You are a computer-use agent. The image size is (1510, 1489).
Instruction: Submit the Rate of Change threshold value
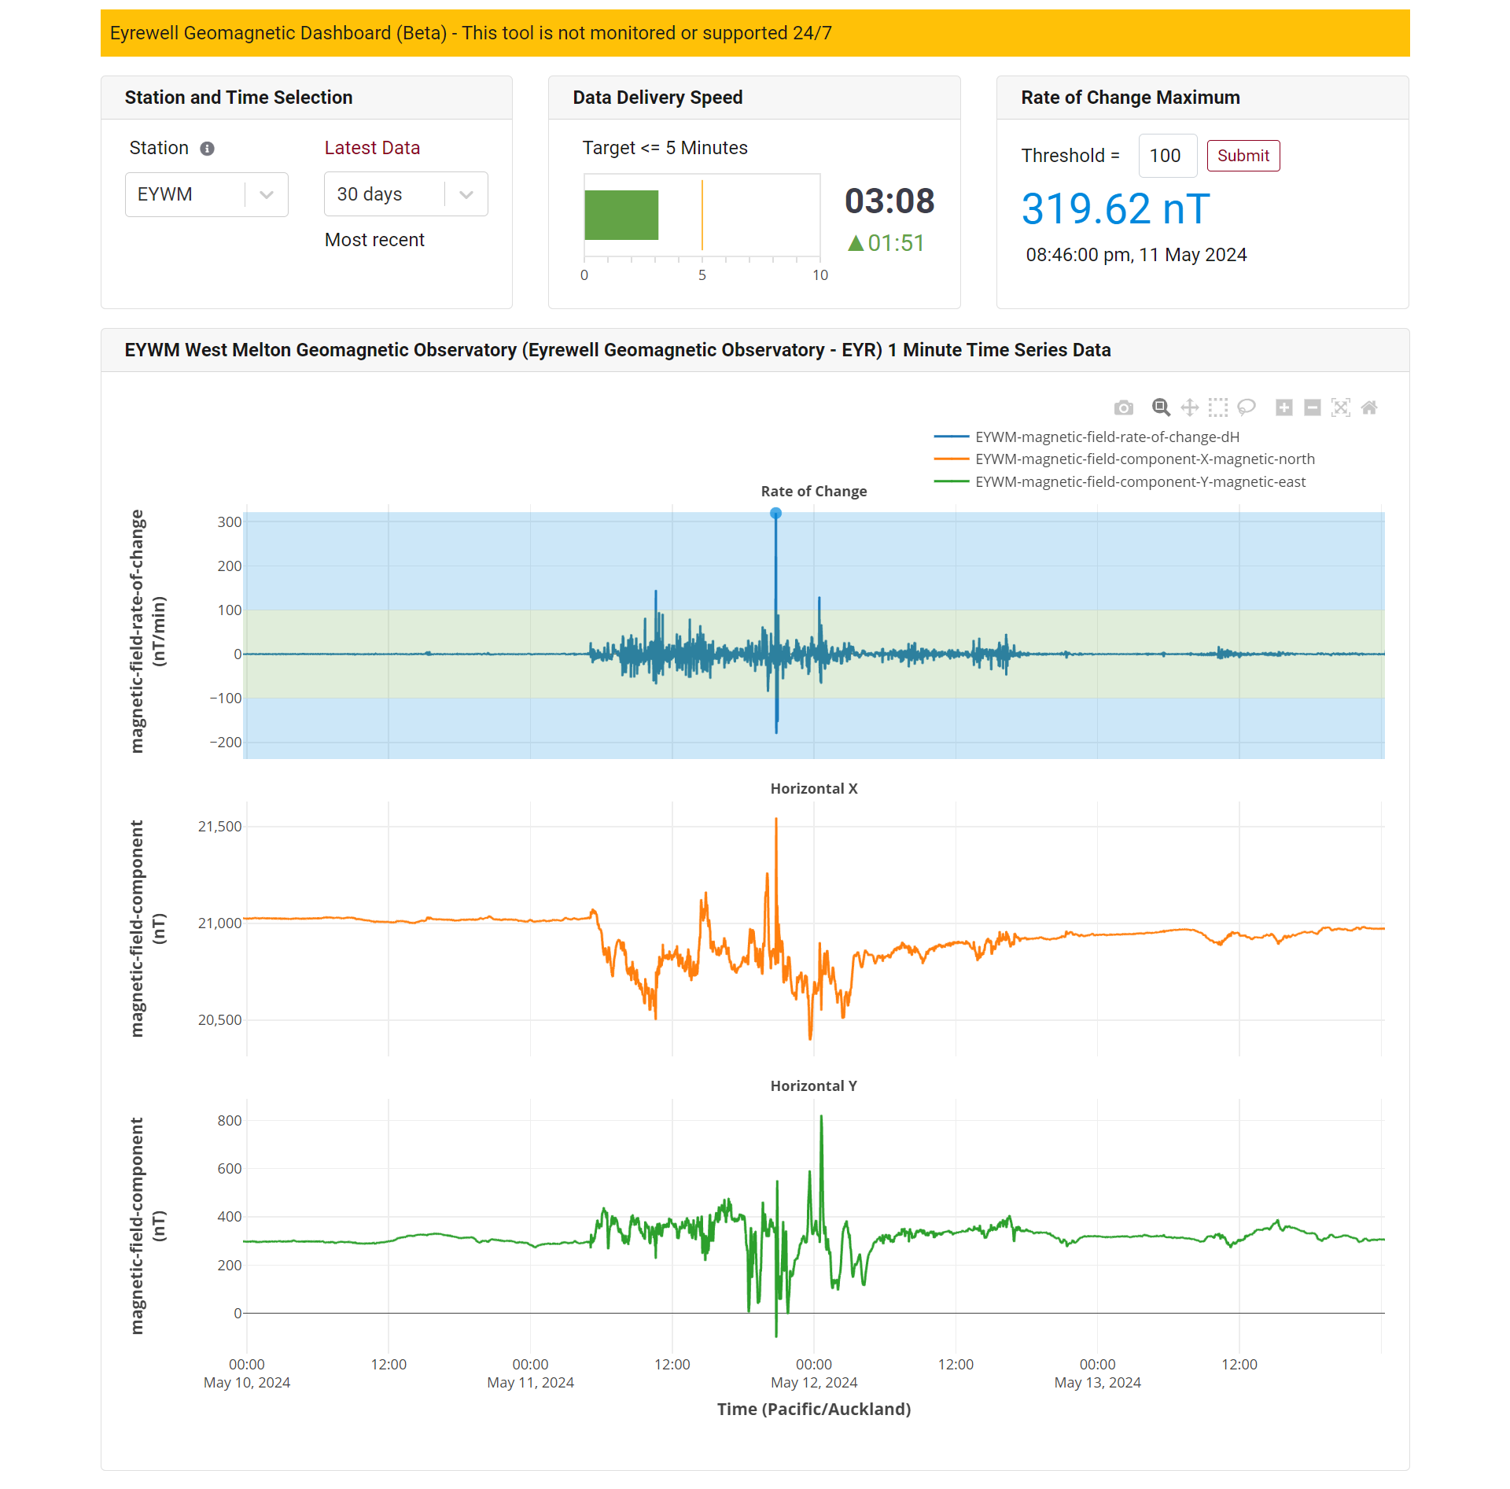click(1239, 156)
